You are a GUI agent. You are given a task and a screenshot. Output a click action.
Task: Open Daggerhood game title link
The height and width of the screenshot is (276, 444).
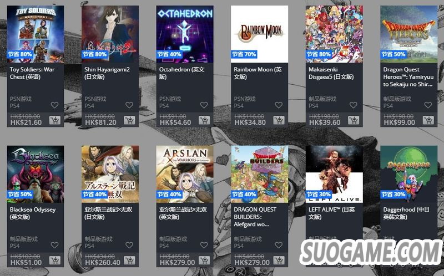406,213
